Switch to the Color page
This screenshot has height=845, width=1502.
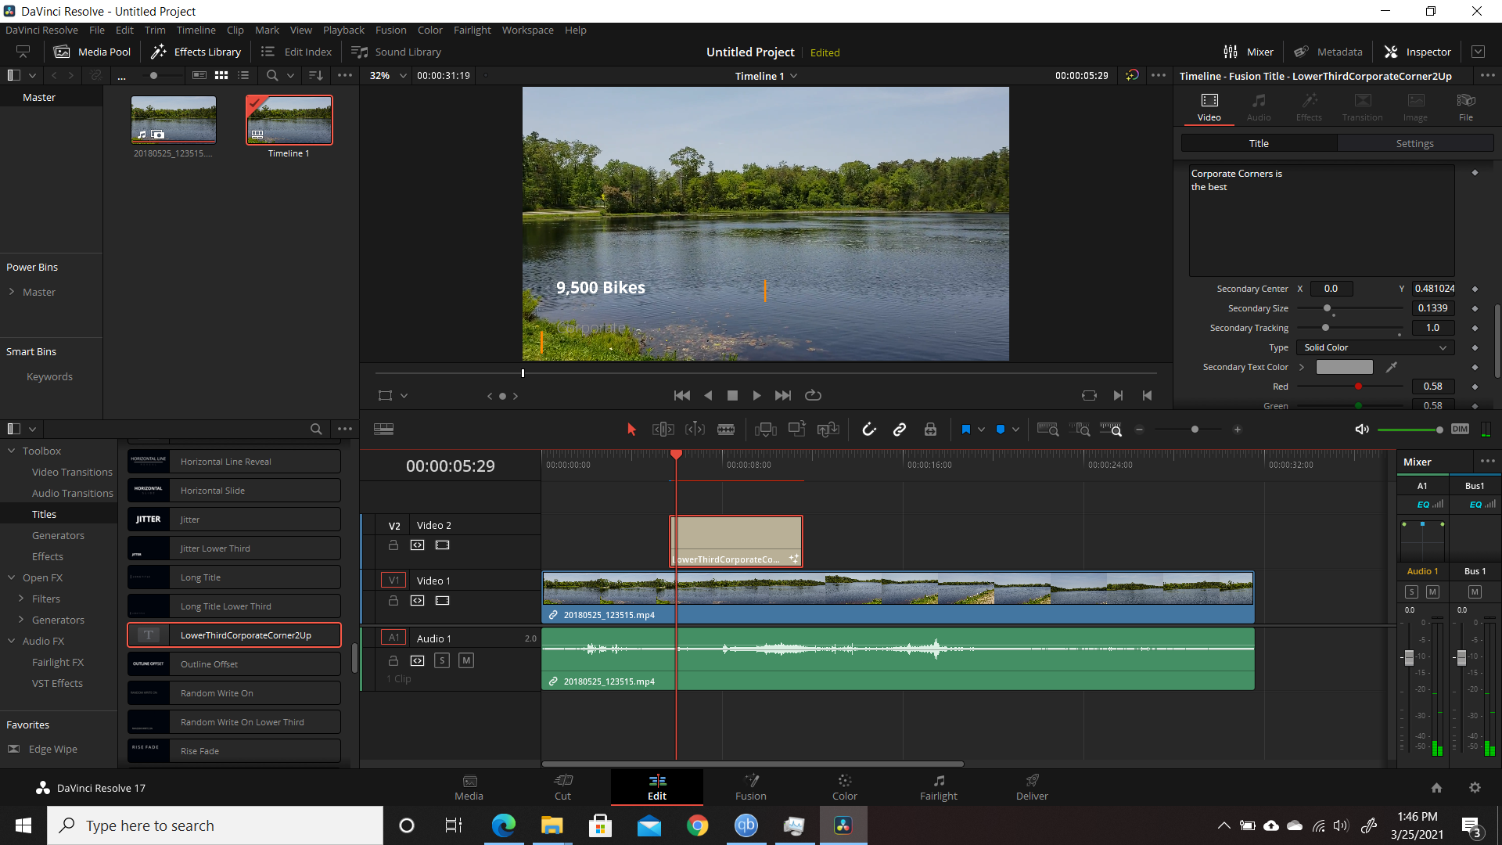point(844,787)
